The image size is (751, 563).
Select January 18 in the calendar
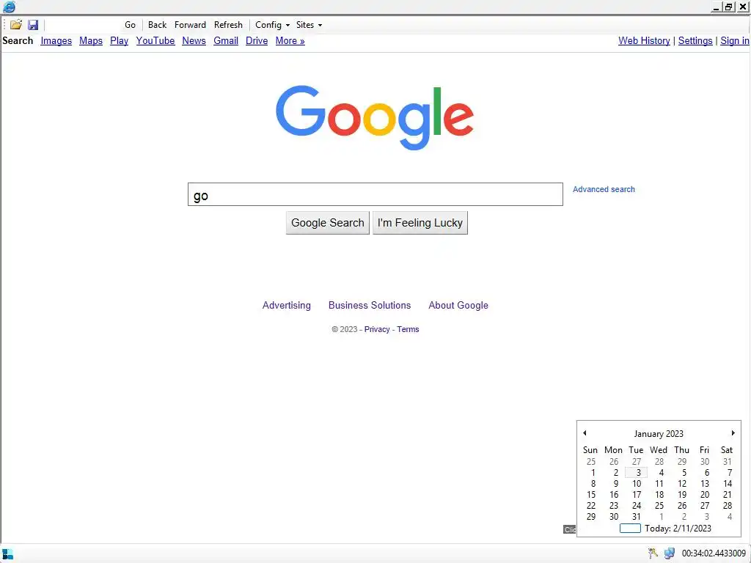pos(659,495)
